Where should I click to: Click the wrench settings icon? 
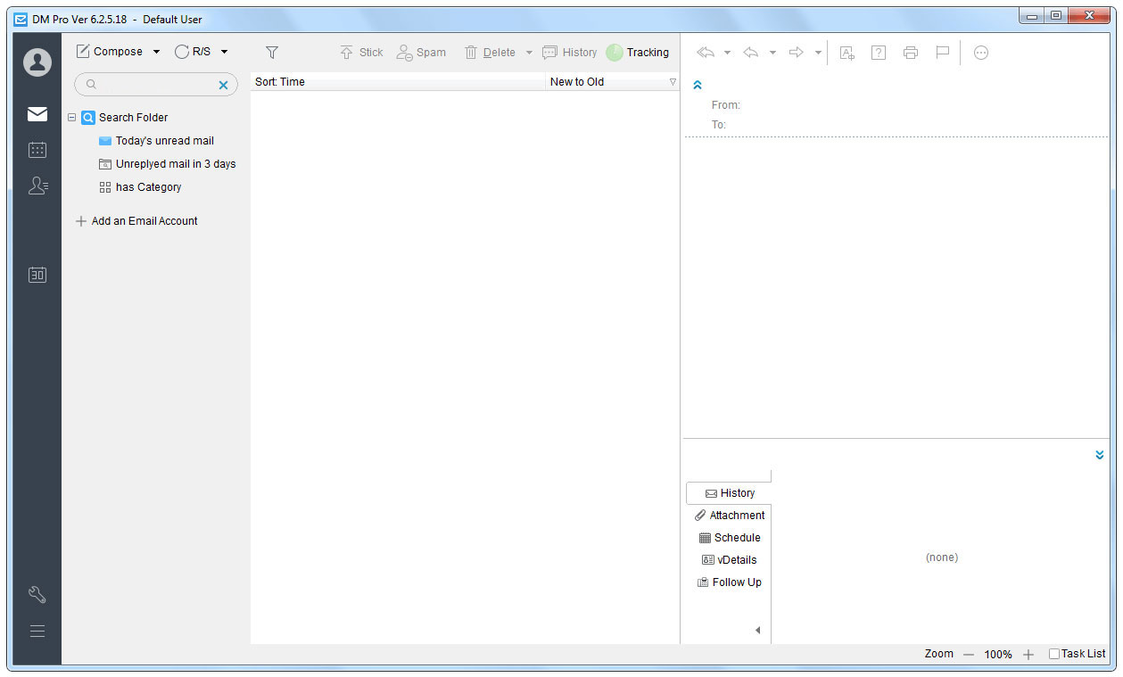[37, 595]
